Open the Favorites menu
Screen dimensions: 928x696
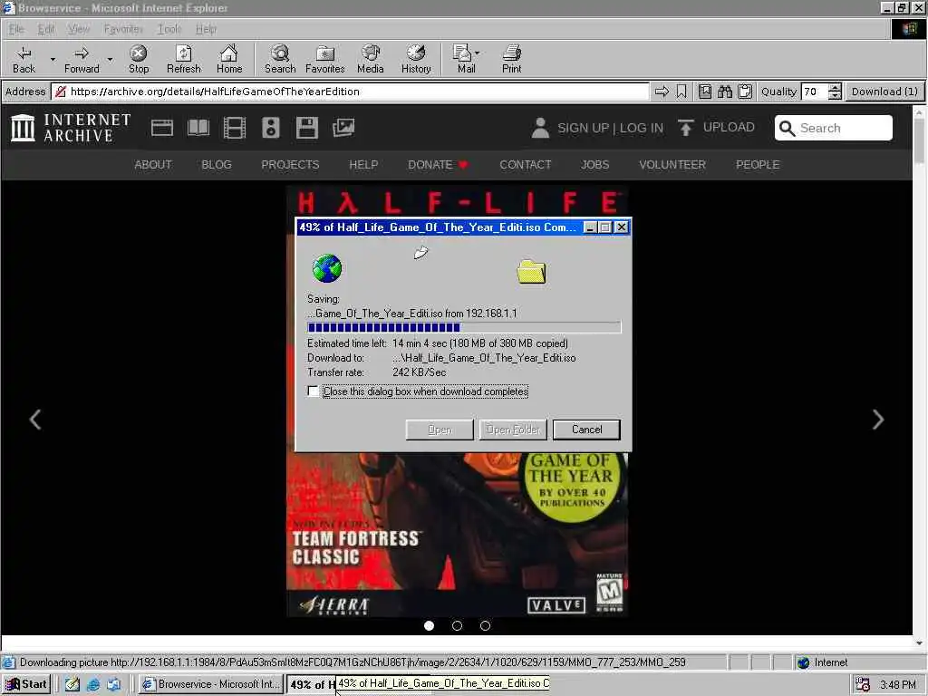tap(123, 29)
